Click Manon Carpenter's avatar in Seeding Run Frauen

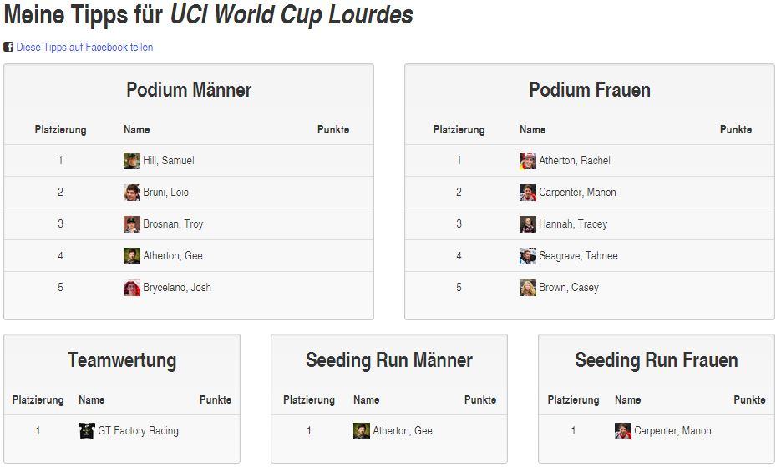click(623, 431)
